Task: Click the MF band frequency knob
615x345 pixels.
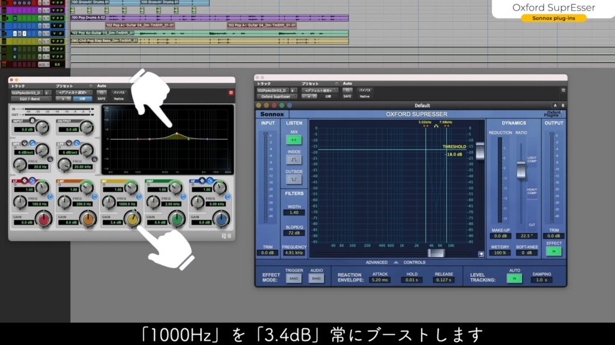Action: (109, 202)
